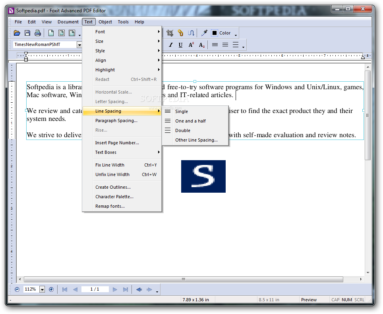This screenshot has height=314, width=383.
Task: Apply one-and-a-half spacing toolbar icon
Action: 225,45
